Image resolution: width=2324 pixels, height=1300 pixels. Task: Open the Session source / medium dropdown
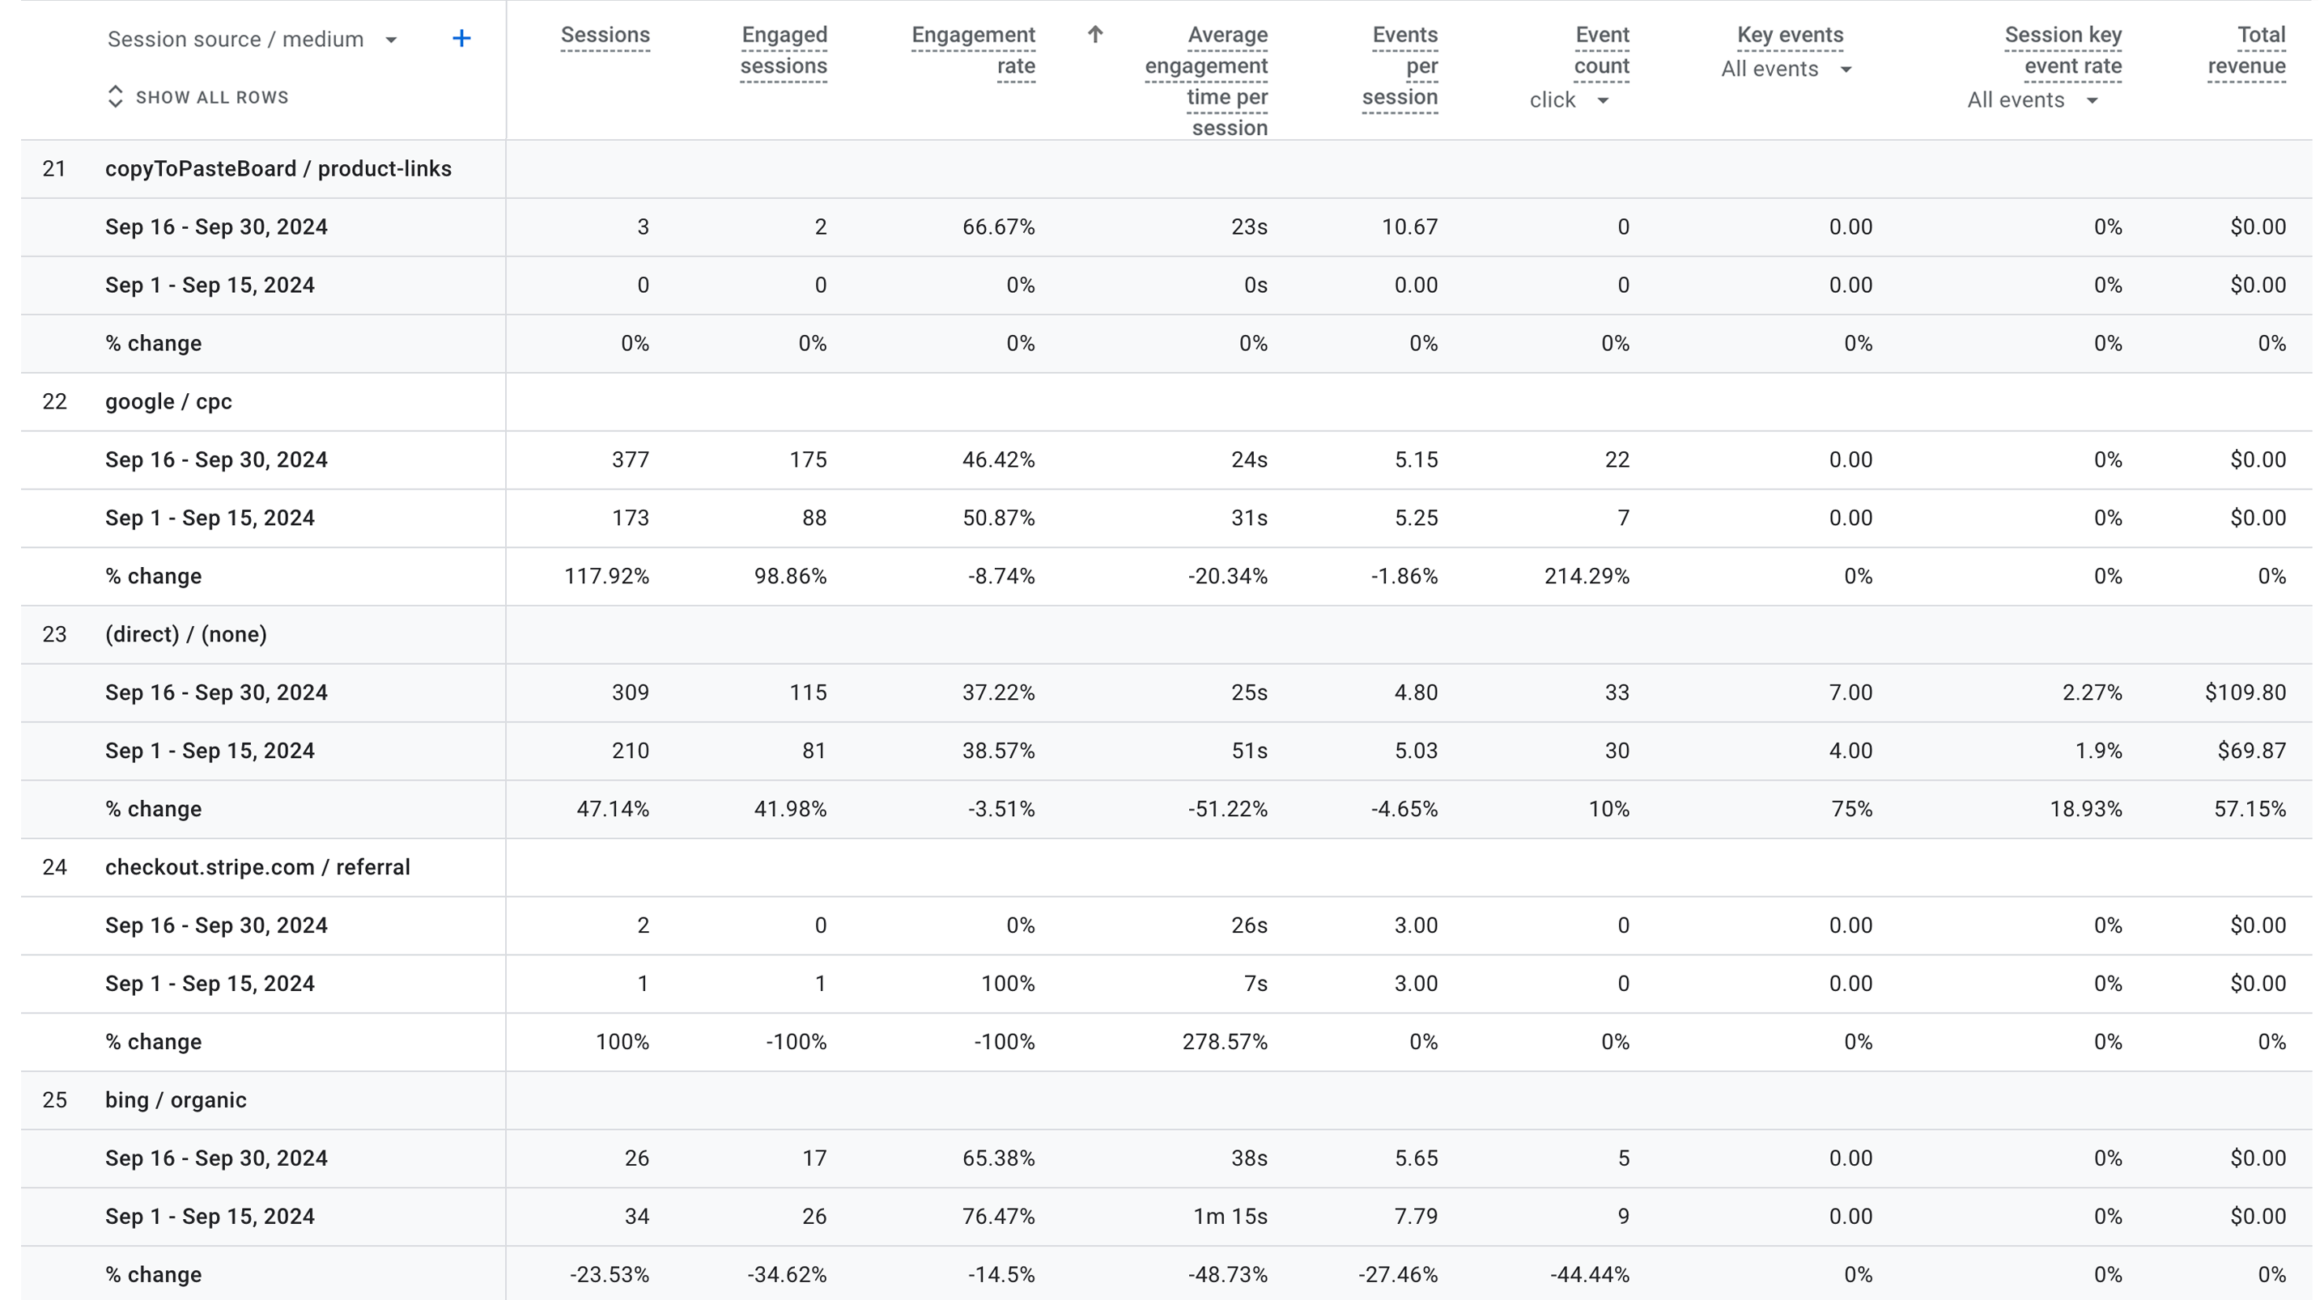(391, 40)
